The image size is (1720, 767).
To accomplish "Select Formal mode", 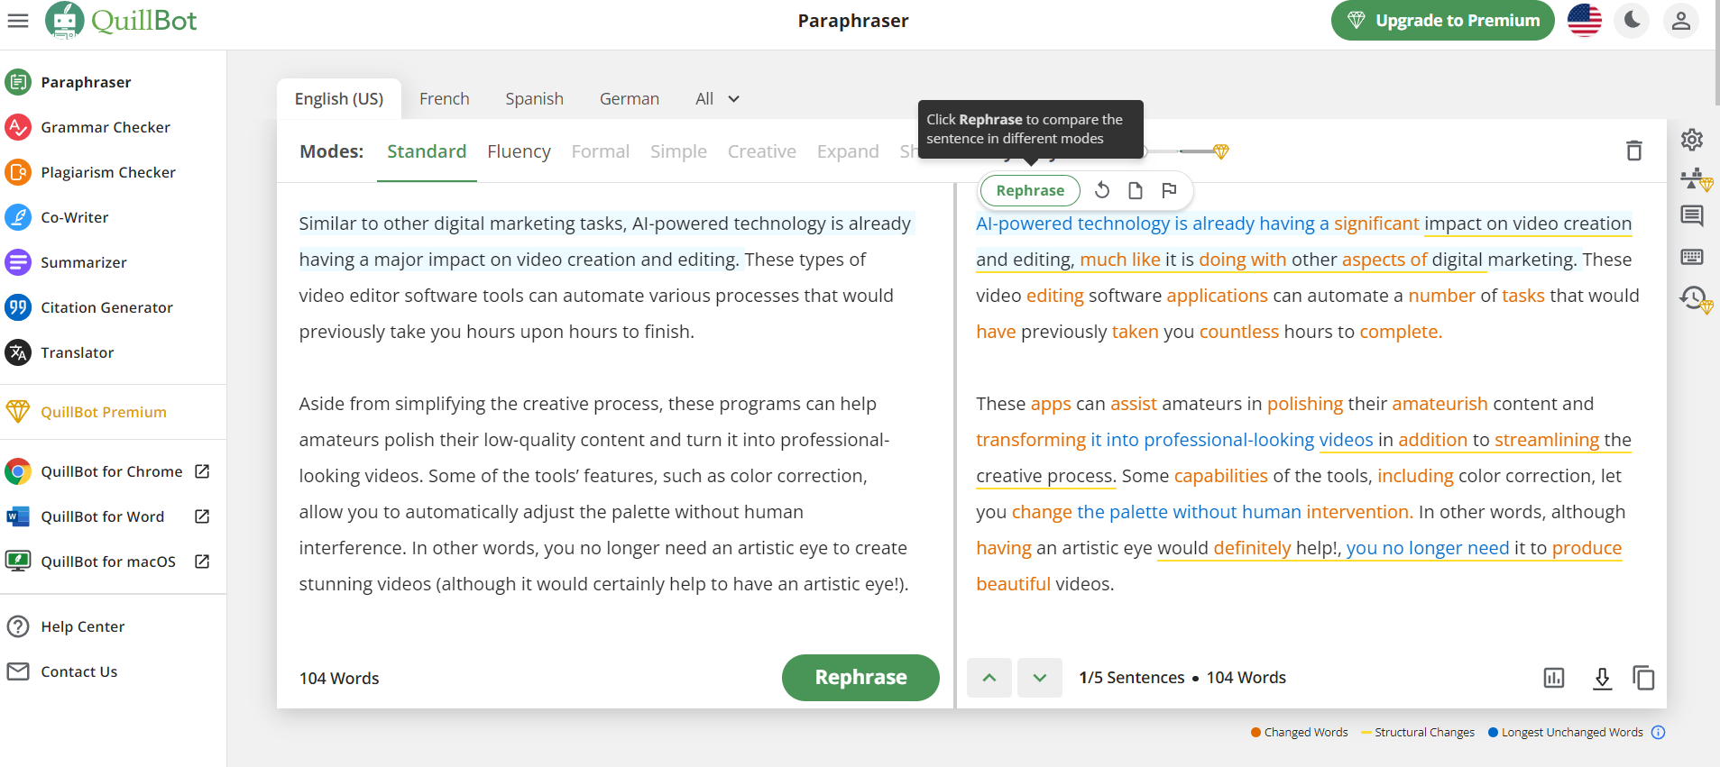I will tap(600, 151).
